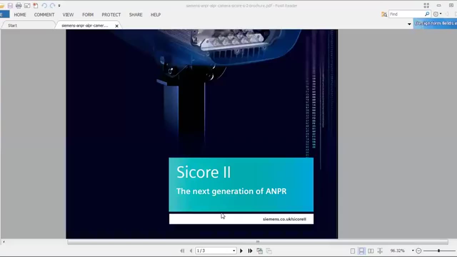This screenshot has width=457, height=257.
Task: Undo the last action with the undo arrow
Action: tap(44, 5)
